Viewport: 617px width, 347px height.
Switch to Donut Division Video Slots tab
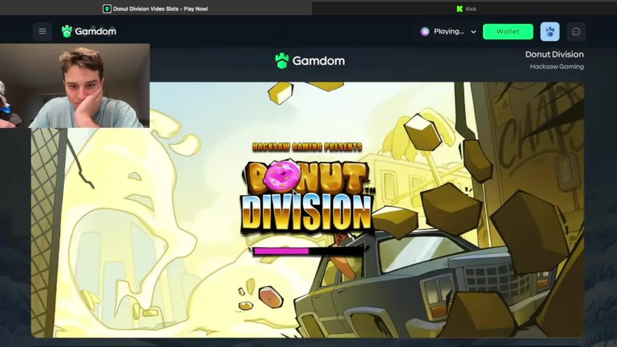click(155, 8)
